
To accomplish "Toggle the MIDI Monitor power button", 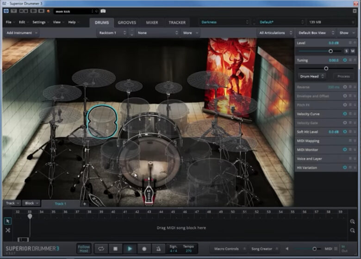I will pyautogui.click(x=345, y=150).
